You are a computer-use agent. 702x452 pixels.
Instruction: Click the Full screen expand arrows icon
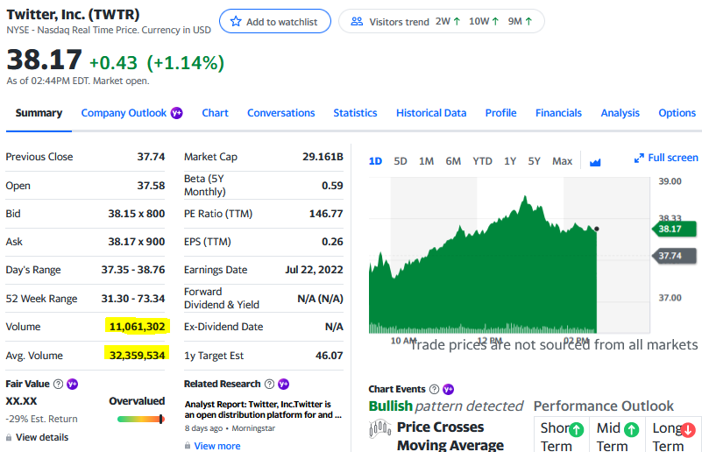click(639, 158)
